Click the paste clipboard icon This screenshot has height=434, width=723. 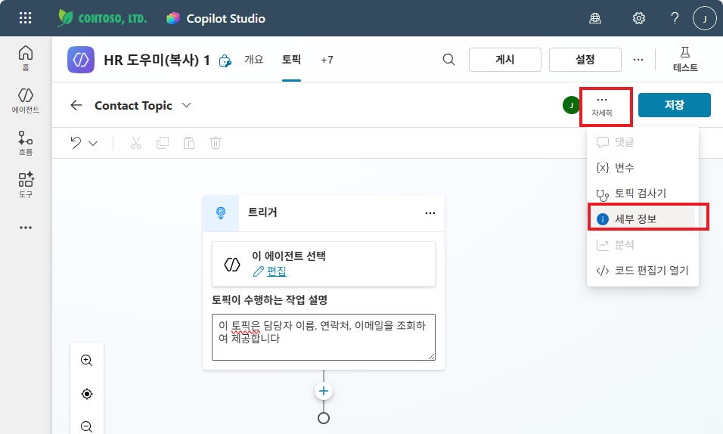point(189,143)
